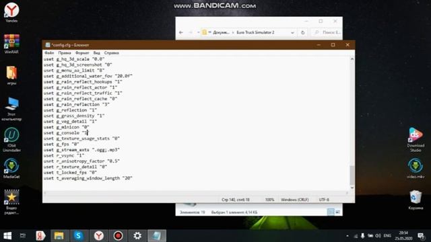
Task: Click the Explorer search field
Action: 327,32
